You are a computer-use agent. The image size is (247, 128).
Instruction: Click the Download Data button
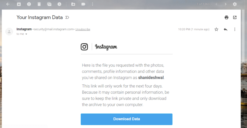[x=127, y=119]
